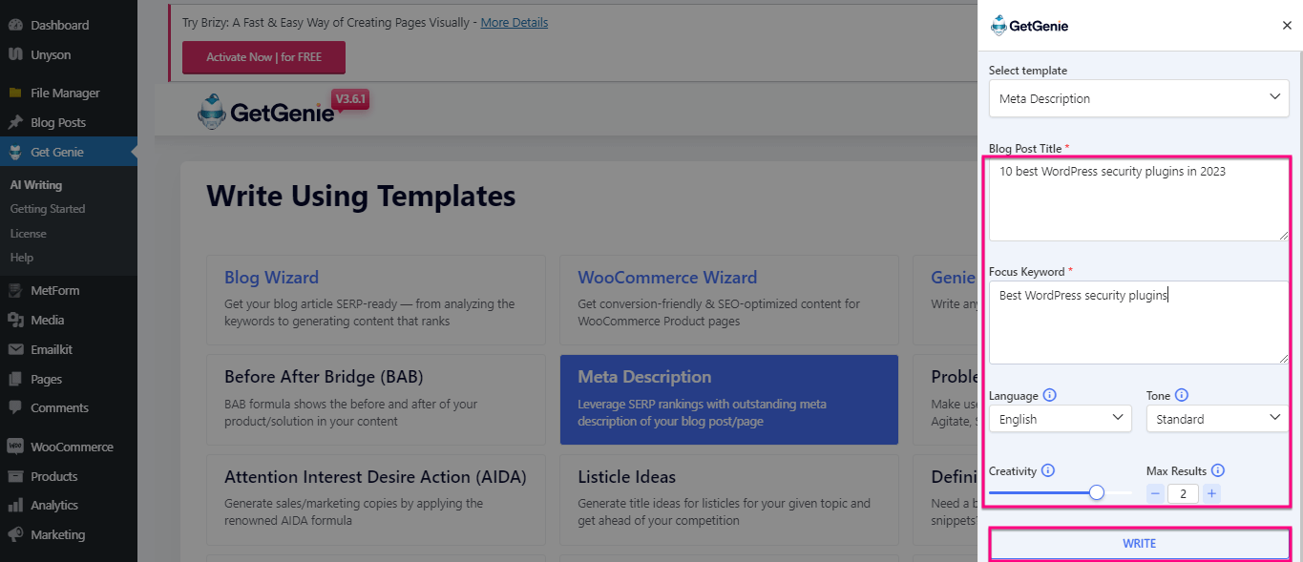
Task: Click the File Manager folder icon
Action: click(x=15, y=93)
